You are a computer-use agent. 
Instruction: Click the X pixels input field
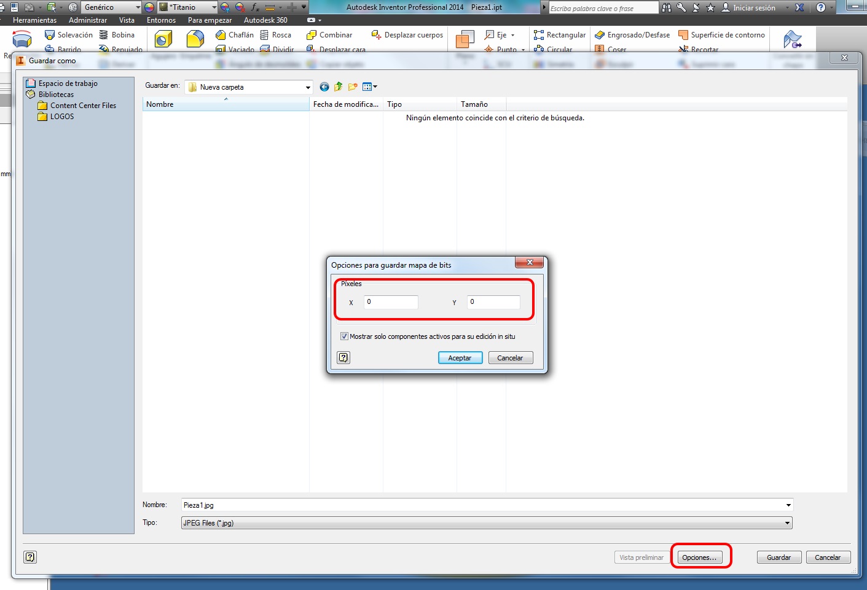pyautogui.click(x=391, y=302)
